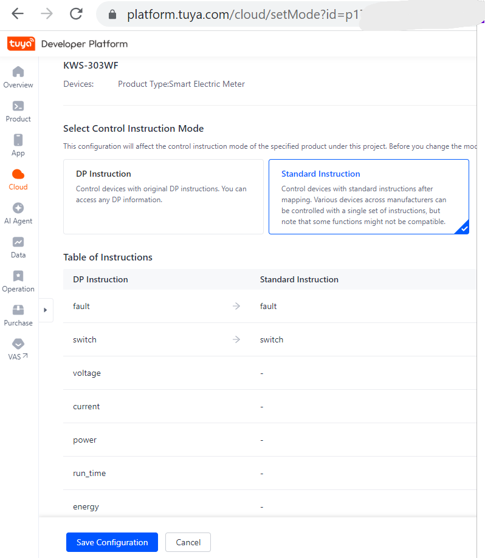This screenshot has width=485, height=558.
Task: Click the switch DP instruction row
Action: [x=85, y=339]
